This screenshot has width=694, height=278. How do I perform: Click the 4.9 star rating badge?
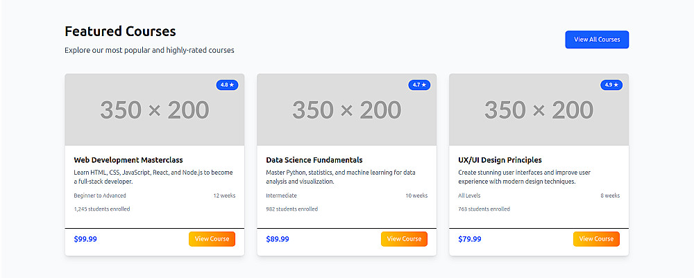tap(612, 85)
